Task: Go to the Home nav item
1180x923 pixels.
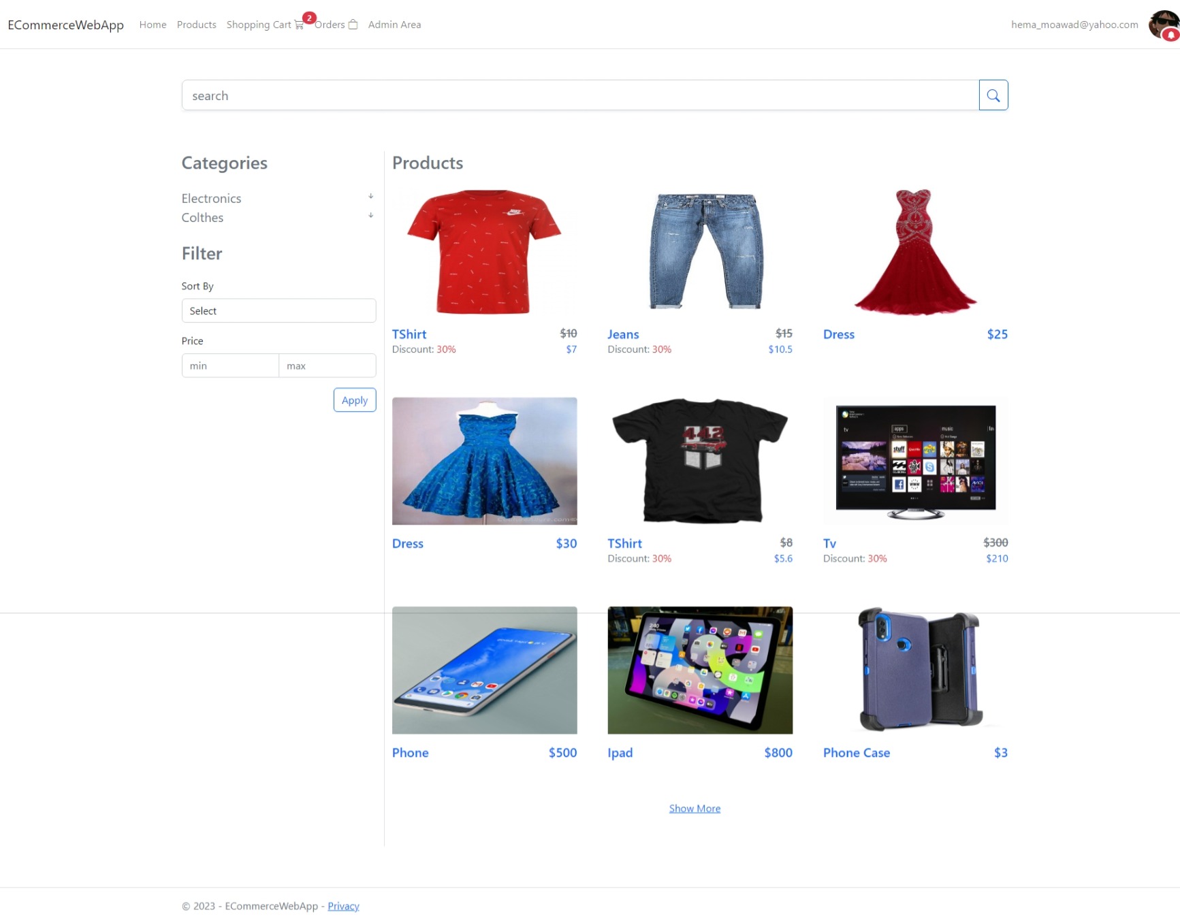Action: [153, 25]
